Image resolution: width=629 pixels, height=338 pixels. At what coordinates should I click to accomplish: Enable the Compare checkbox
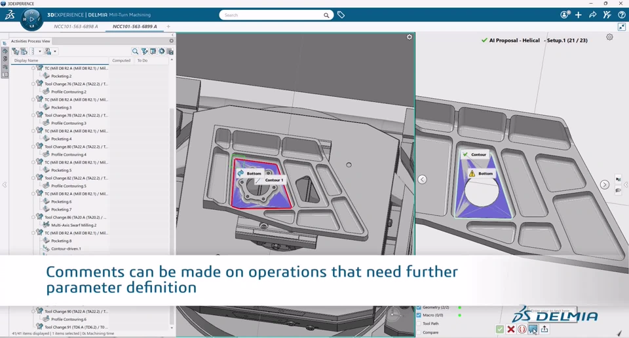point(419,332)
